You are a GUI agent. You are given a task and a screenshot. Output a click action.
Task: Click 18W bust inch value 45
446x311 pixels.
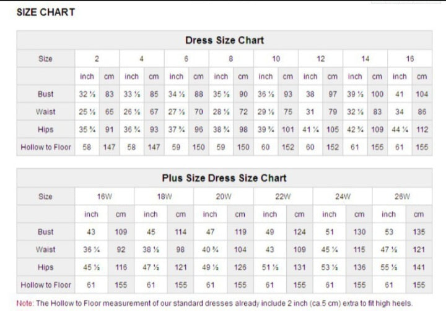click(x=151, y=232)
